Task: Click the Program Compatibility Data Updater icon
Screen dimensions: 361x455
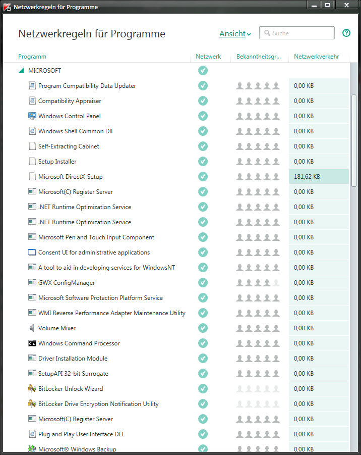Action: 32,86
